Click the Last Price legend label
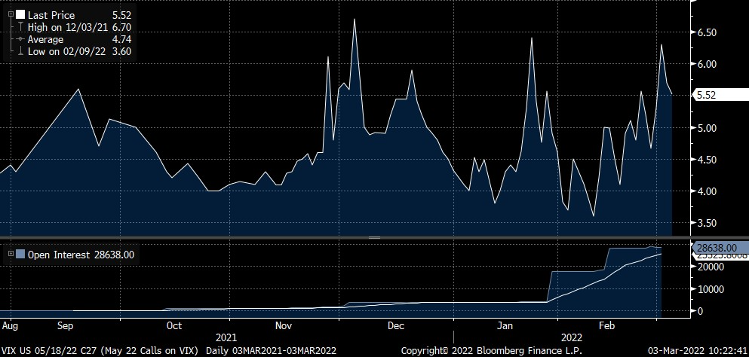 (x=51, y=14)
